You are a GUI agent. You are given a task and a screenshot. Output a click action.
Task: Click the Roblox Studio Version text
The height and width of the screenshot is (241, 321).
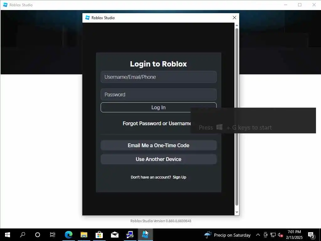(x=161, y=221)
